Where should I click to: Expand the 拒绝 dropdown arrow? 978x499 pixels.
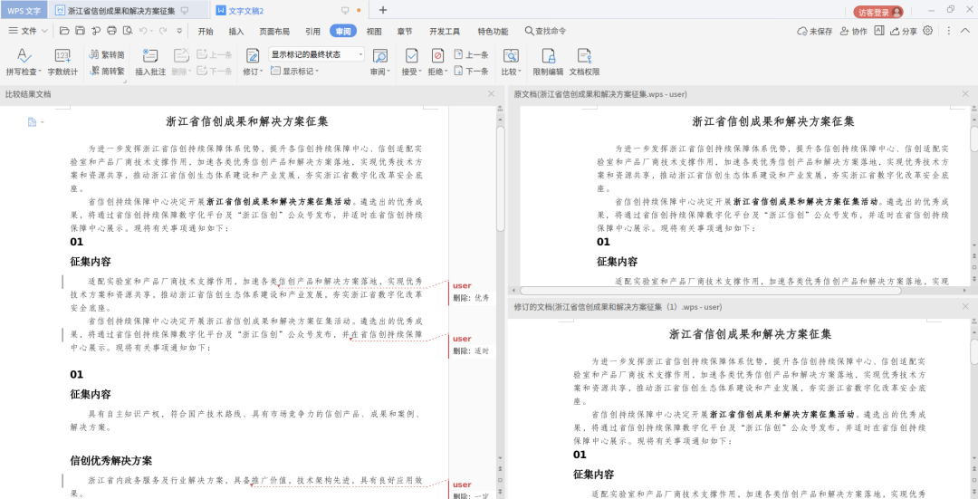click(446, 72)
